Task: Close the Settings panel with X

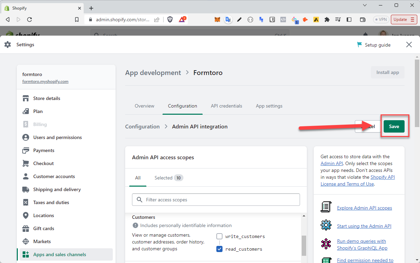Action: (409, 45)
